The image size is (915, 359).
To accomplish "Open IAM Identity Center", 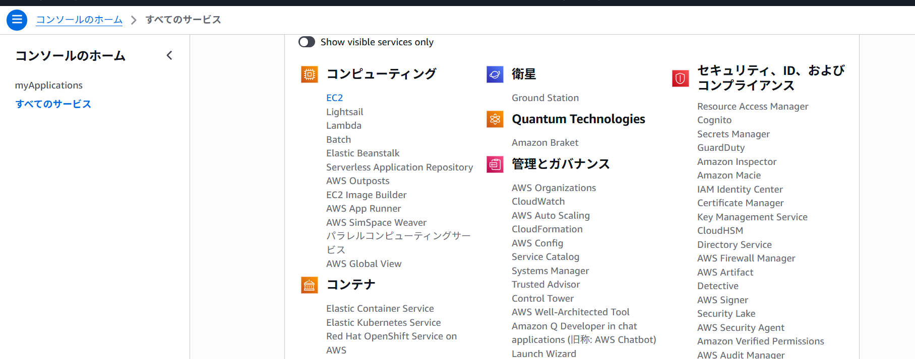I will click(x=740, y=190).
